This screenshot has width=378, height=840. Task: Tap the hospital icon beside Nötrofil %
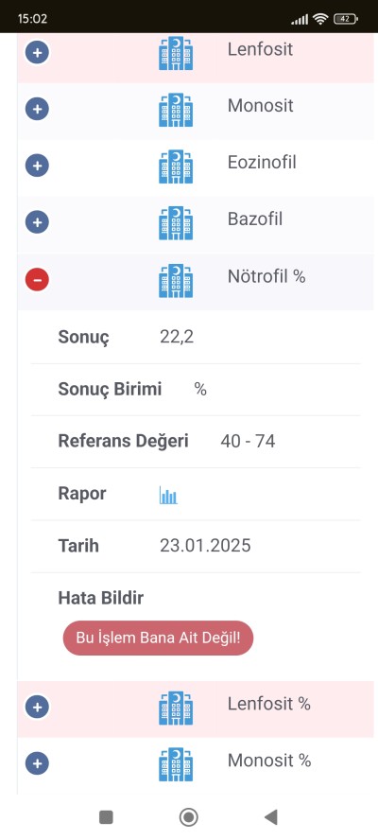pos(176,281)
